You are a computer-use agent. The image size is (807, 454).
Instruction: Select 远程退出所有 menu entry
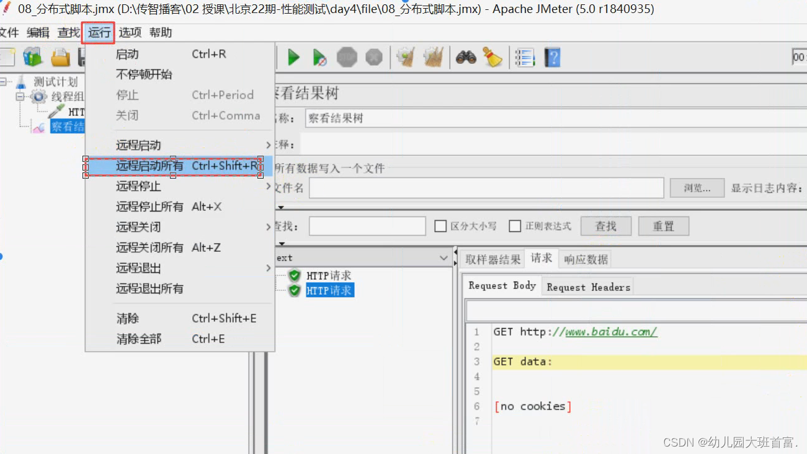tap(180, 288)
